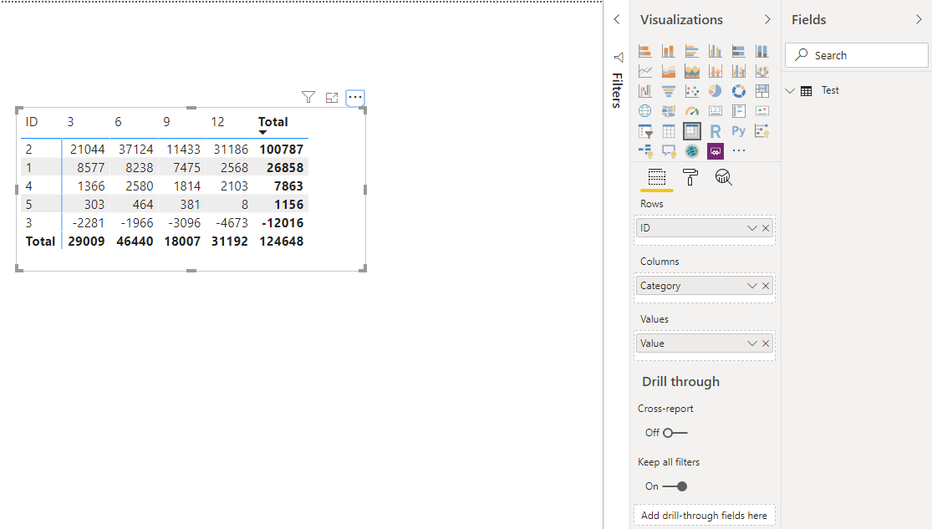The height and width of the screenshot is (529, 932).
Task: Choose the Stacked area chart visual
Action: (x=692, y=71)
